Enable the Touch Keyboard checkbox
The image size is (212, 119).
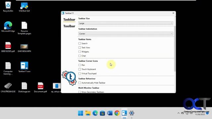pos(79,69)
